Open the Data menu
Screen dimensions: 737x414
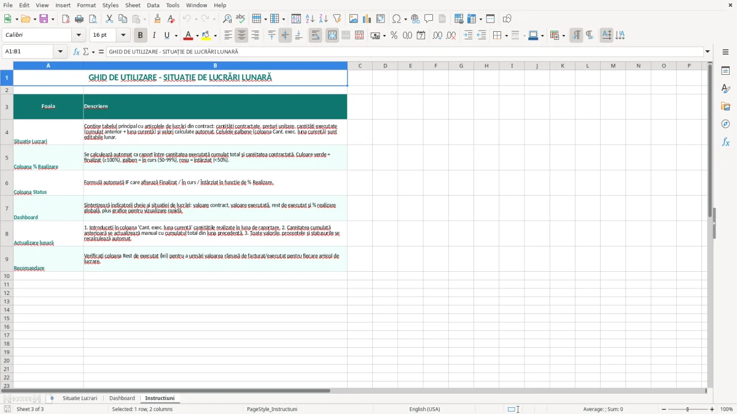tap(153, 5)
